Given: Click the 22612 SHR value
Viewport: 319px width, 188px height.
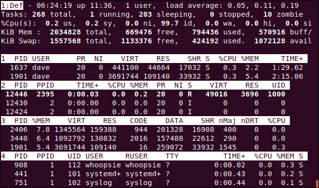Looking at the screenshot, I should [x=203, y=138].
